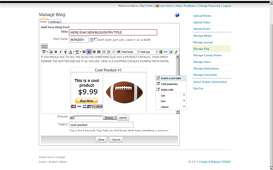
Task: Switch to the Settings tab
Action: 55,21
